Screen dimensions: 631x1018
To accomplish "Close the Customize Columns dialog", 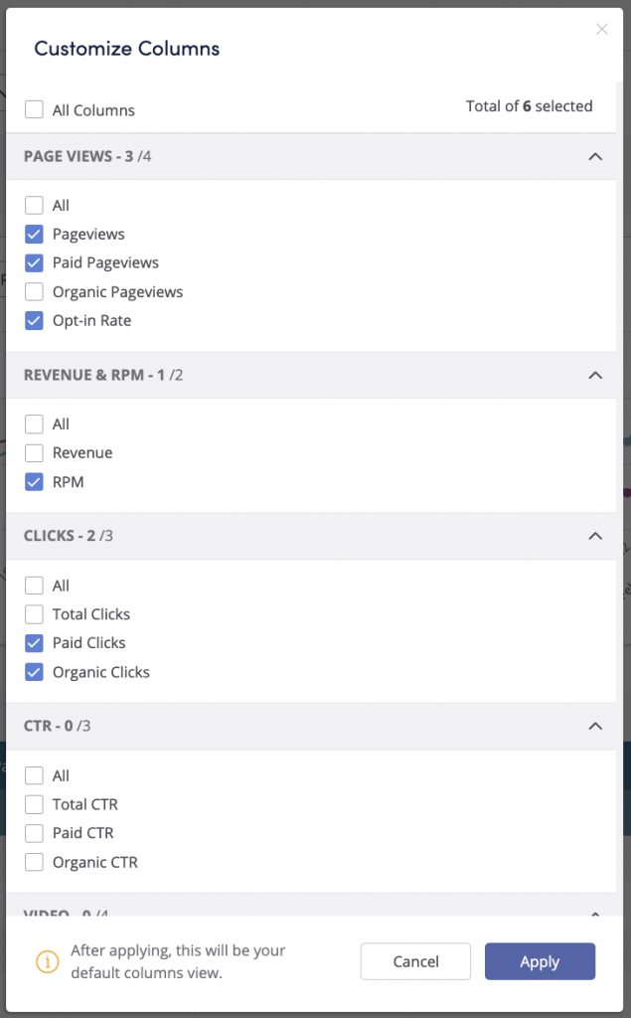I will point(601,29).
